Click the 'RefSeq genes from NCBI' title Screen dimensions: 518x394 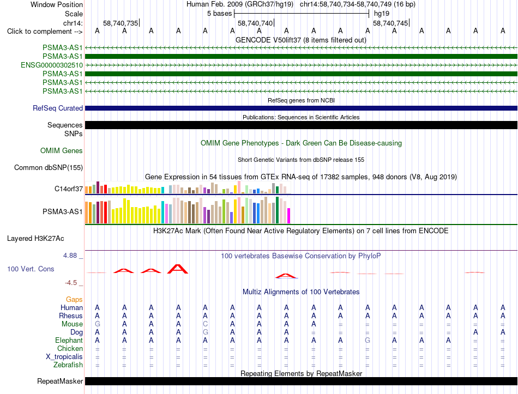[301, 100]
